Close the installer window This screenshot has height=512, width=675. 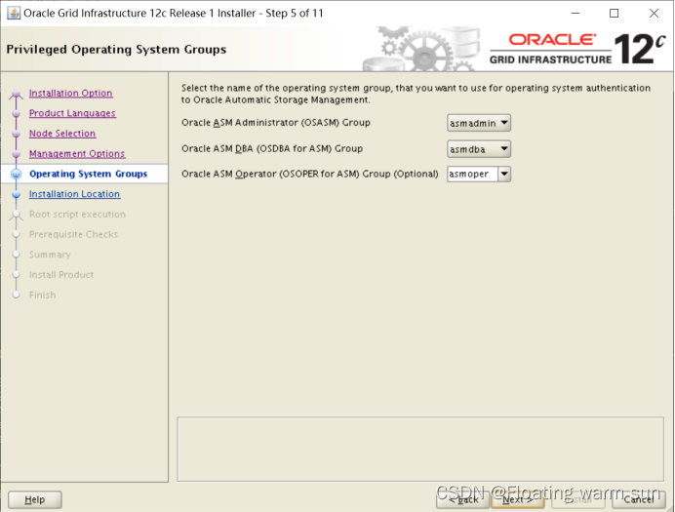point(654,14)
